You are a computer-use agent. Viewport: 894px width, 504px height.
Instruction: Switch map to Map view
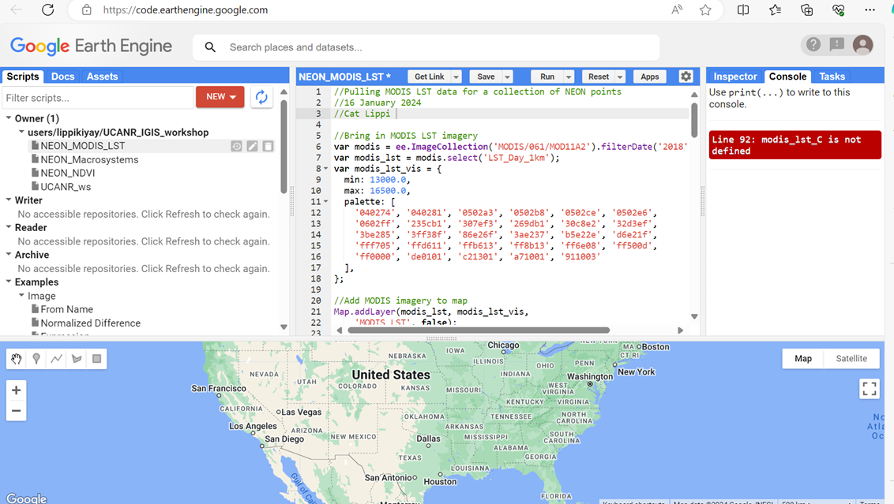802,358
